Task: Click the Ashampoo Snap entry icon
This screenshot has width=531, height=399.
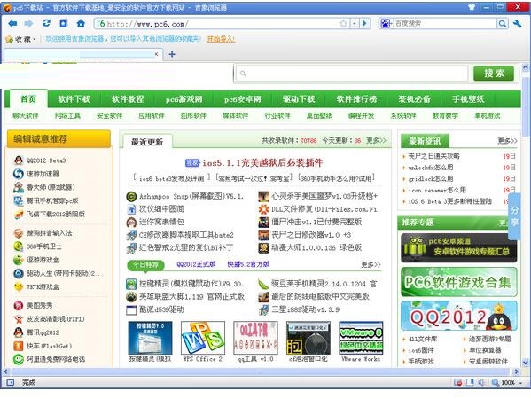Action: (x=131, y=196)
